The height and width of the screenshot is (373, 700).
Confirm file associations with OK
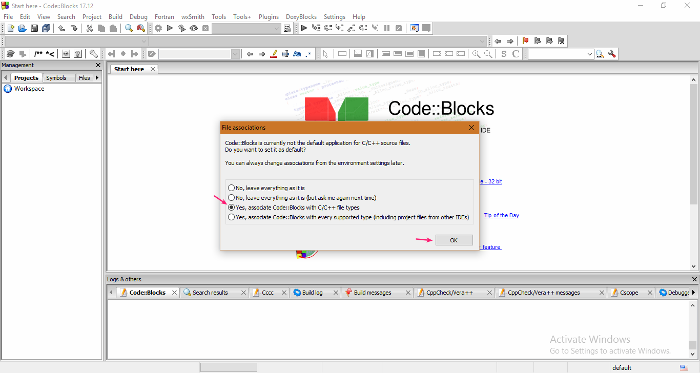tap(454, 240)
